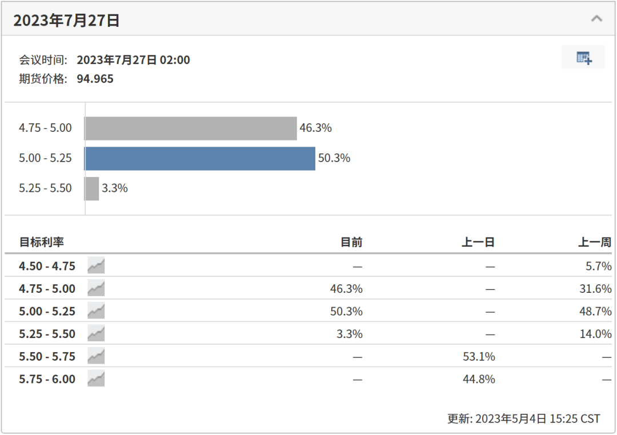
Task: Click the 上一周 column header
Action: click(x=595, y=242)
